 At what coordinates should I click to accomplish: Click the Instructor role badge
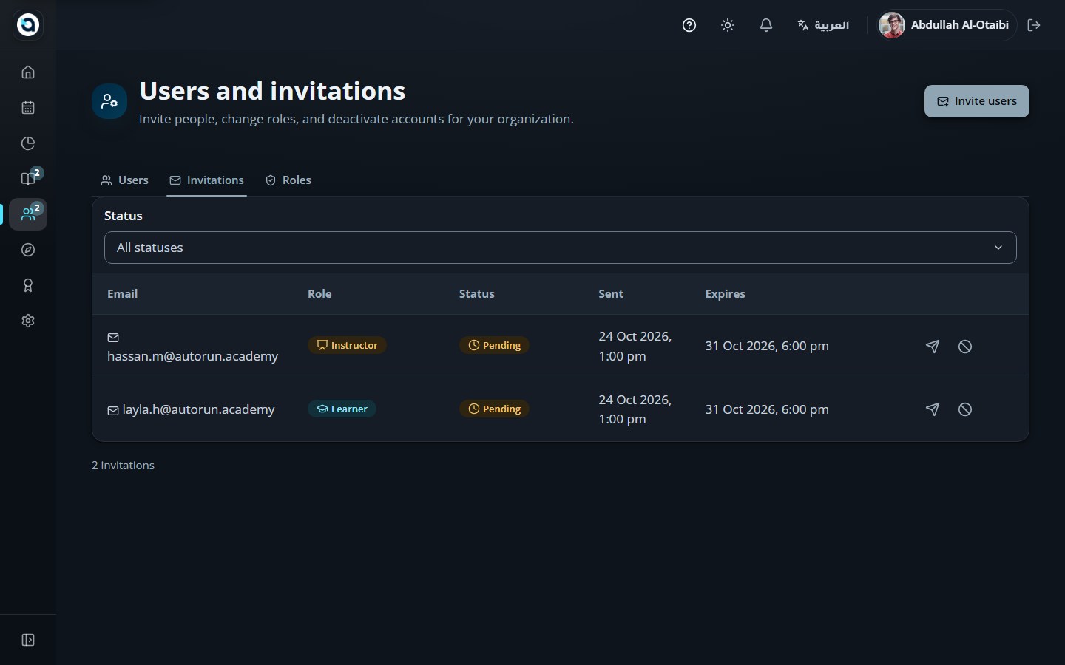347,345
